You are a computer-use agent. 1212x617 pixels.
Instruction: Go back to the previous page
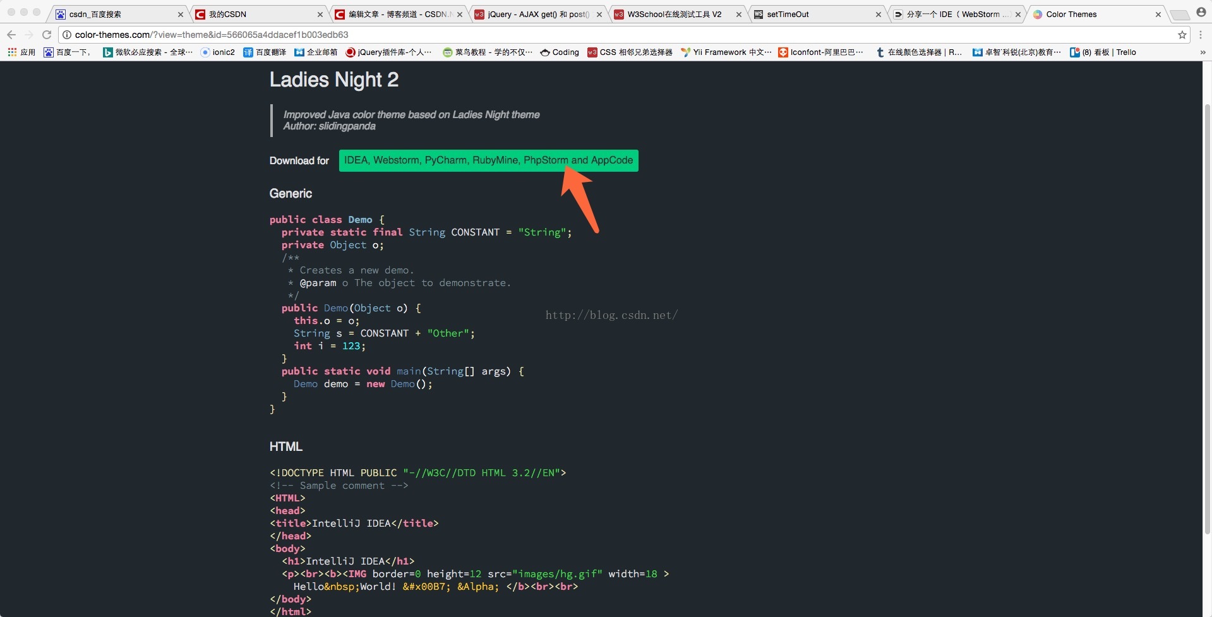11,35
